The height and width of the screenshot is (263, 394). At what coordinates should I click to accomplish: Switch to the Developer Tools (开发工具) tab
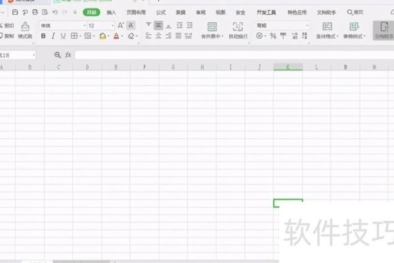pos(267,12)
